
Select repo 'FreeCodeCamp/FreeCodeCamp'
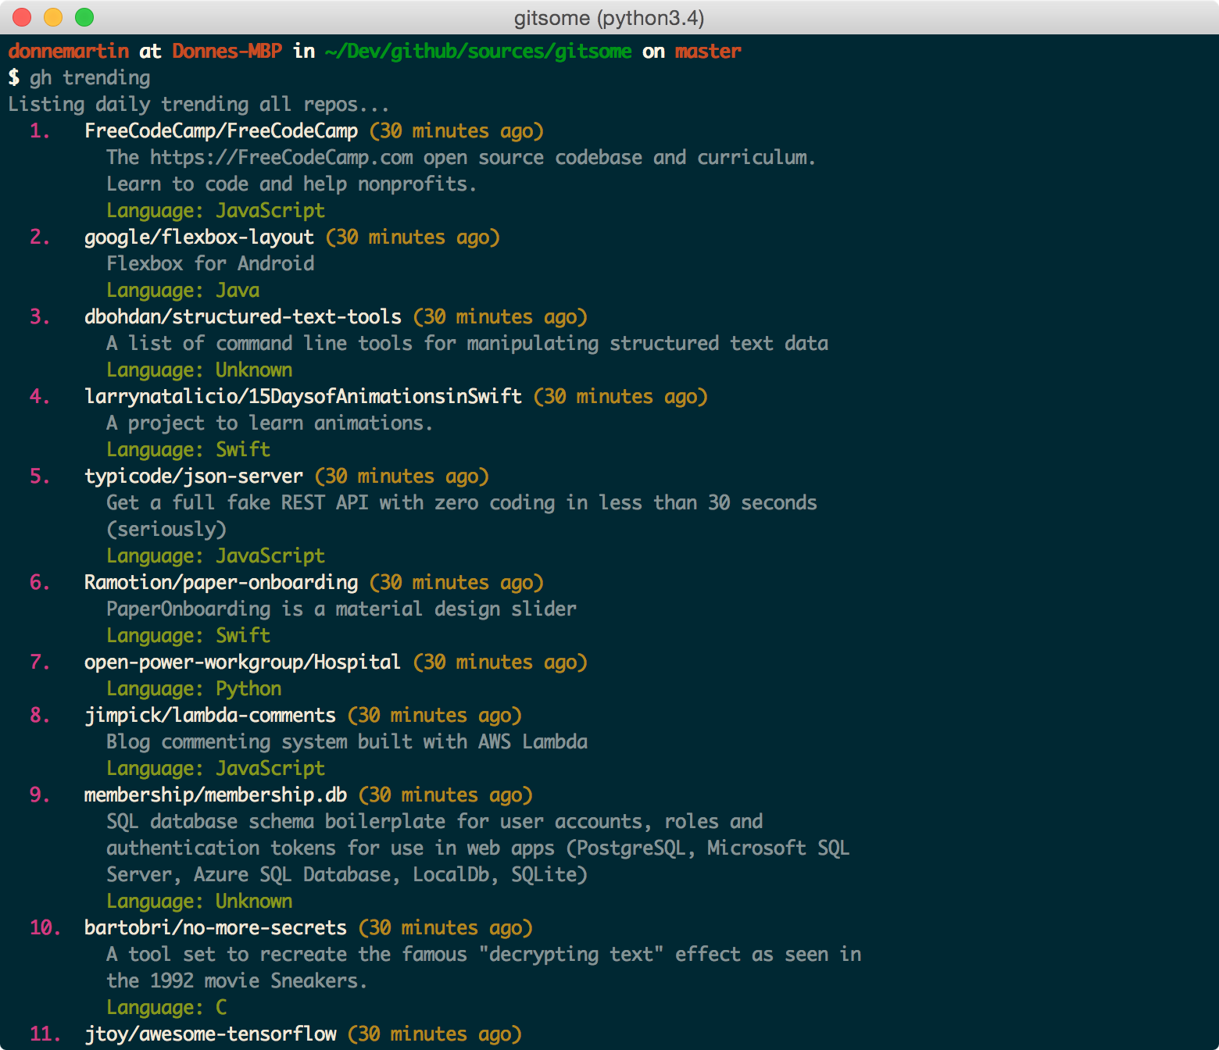click(221, 131)
